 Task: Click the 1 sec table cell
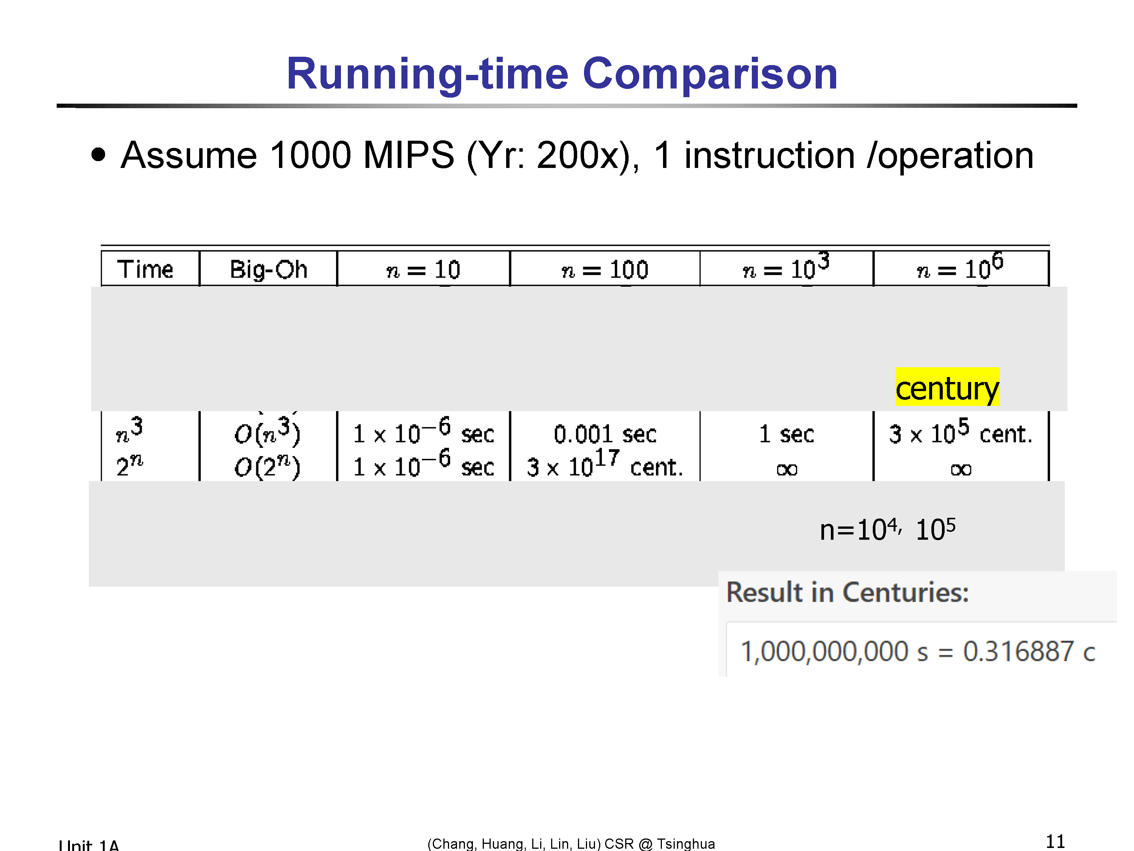point(786,435)
